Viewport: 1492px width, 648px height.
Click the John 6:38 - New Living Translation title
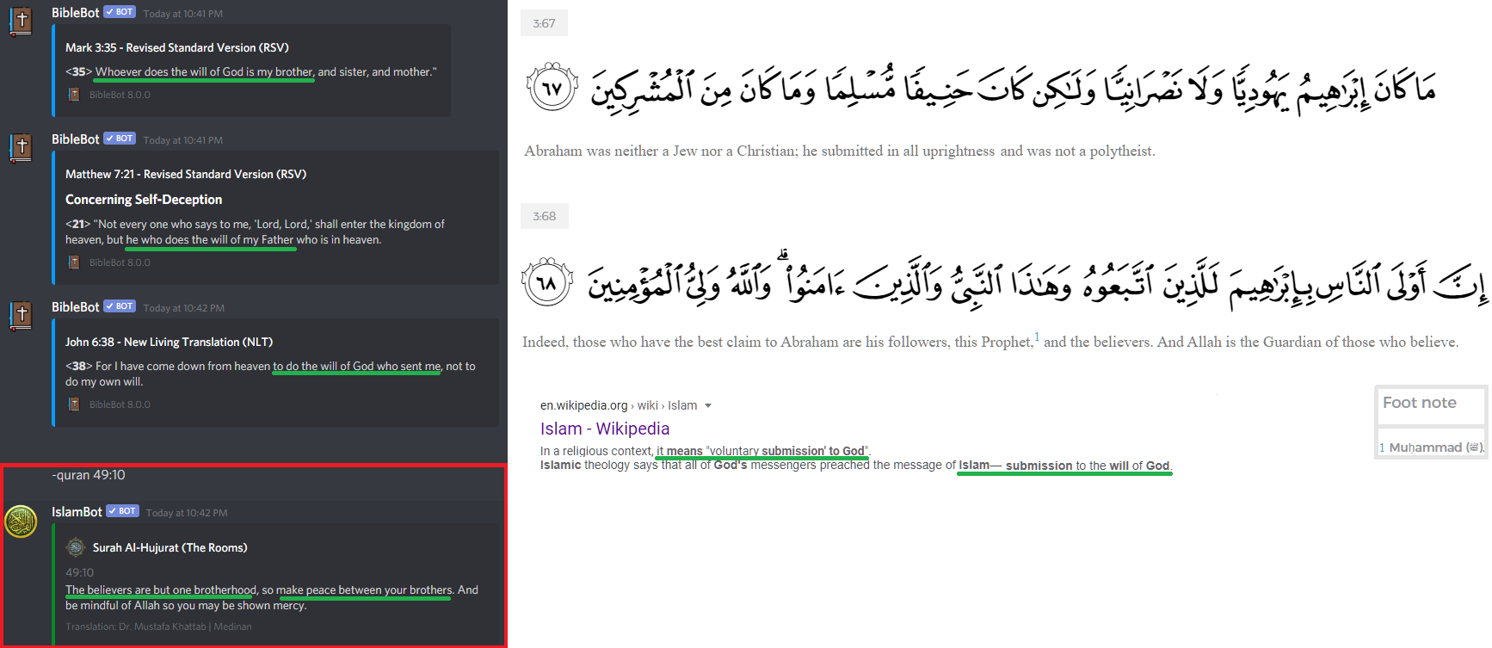170,342
